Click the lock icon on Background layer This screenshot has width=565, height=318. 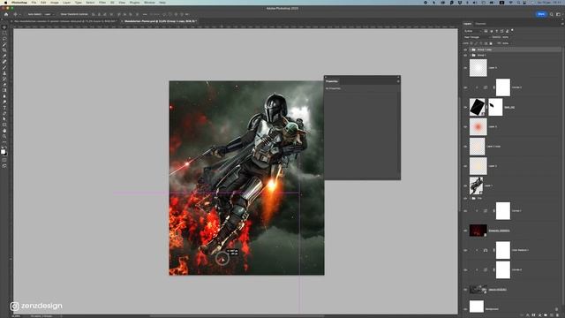point(557,309)
